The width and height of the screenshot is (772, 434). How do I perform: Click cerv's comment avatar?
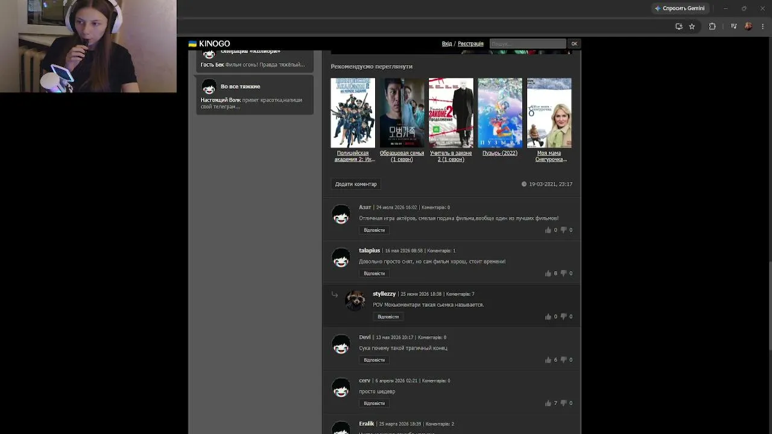click(x=341, y=388)
